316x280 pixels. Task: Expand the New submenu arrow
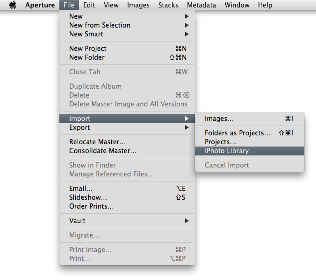[x=187, y=16]
